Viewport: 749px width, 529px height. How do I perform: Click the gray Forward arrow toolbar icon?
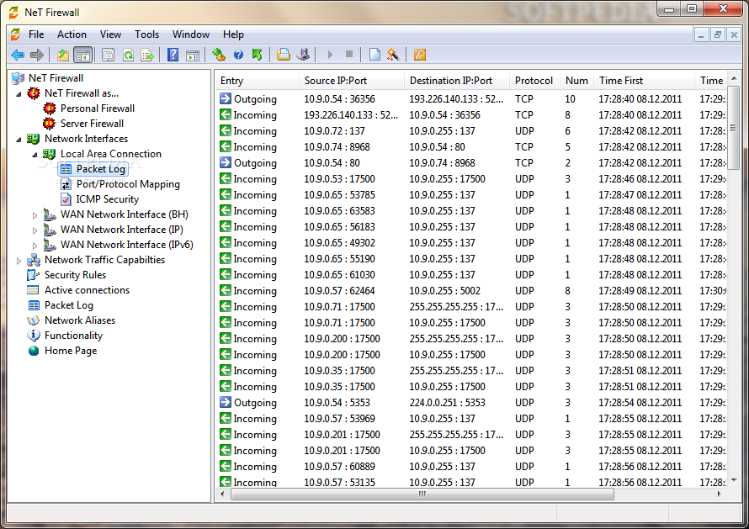(x=37, y=55)
